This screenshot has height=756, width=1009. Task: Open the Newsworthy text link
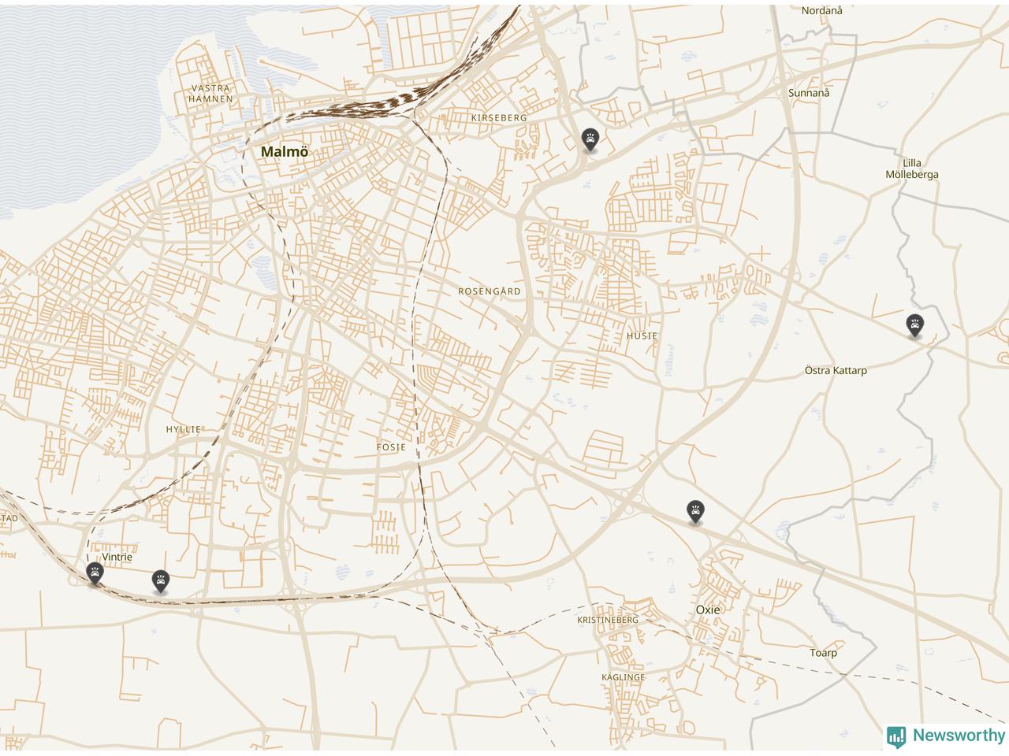click(x=959, y=736)
